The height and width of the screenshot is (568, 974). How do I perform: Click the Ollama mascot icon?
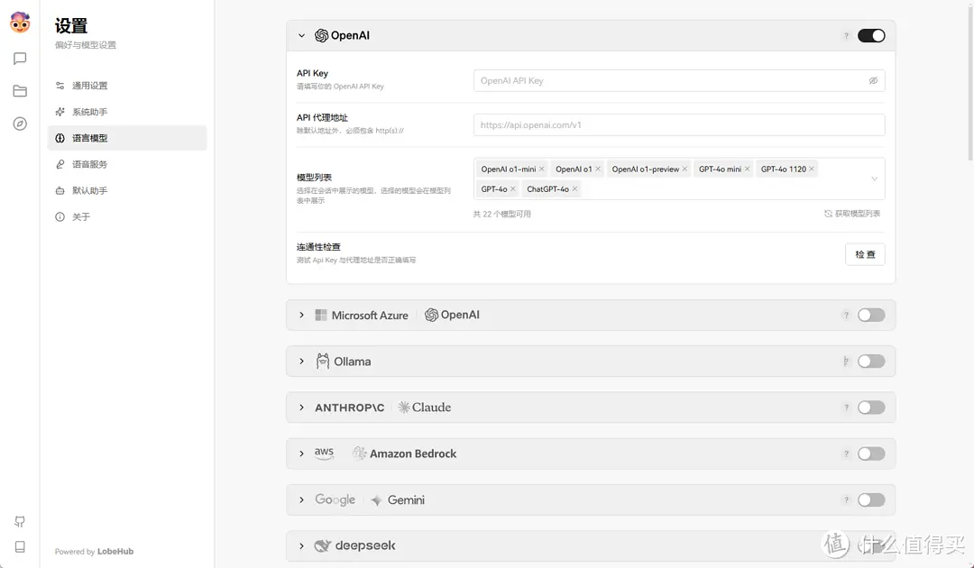[x=323, y=361]
